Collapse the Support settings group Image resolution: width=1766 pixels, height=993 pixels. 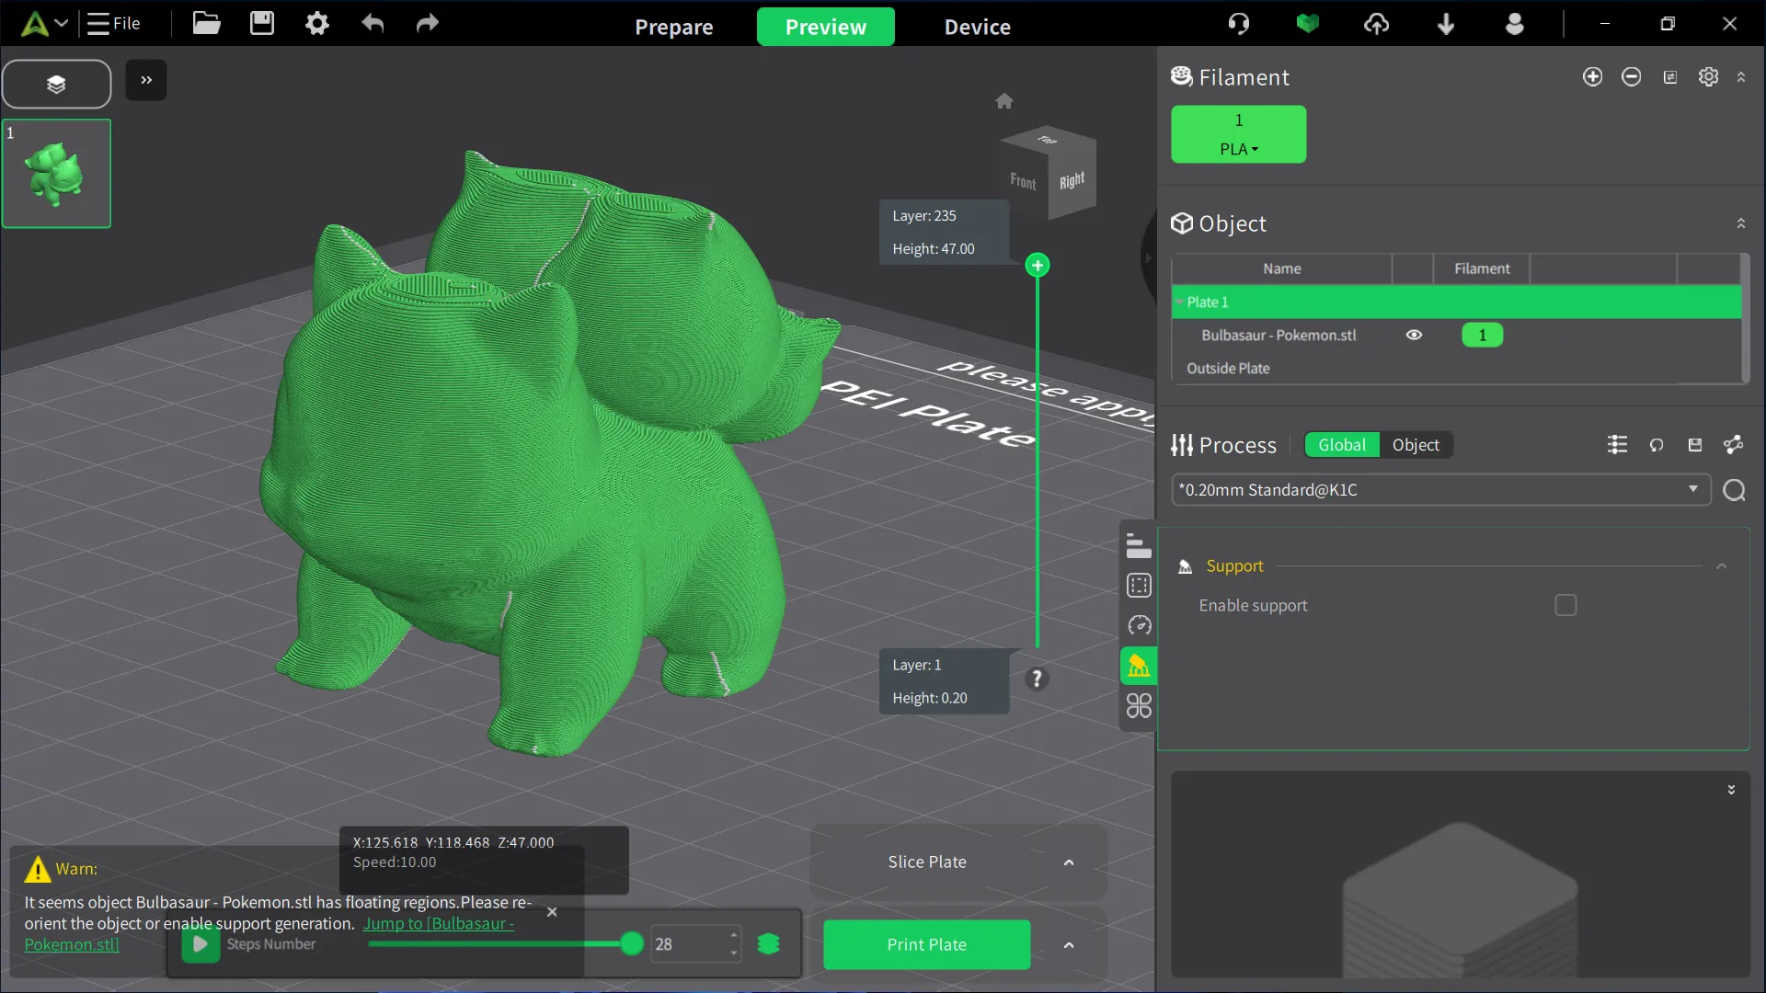pos(1721,566)
